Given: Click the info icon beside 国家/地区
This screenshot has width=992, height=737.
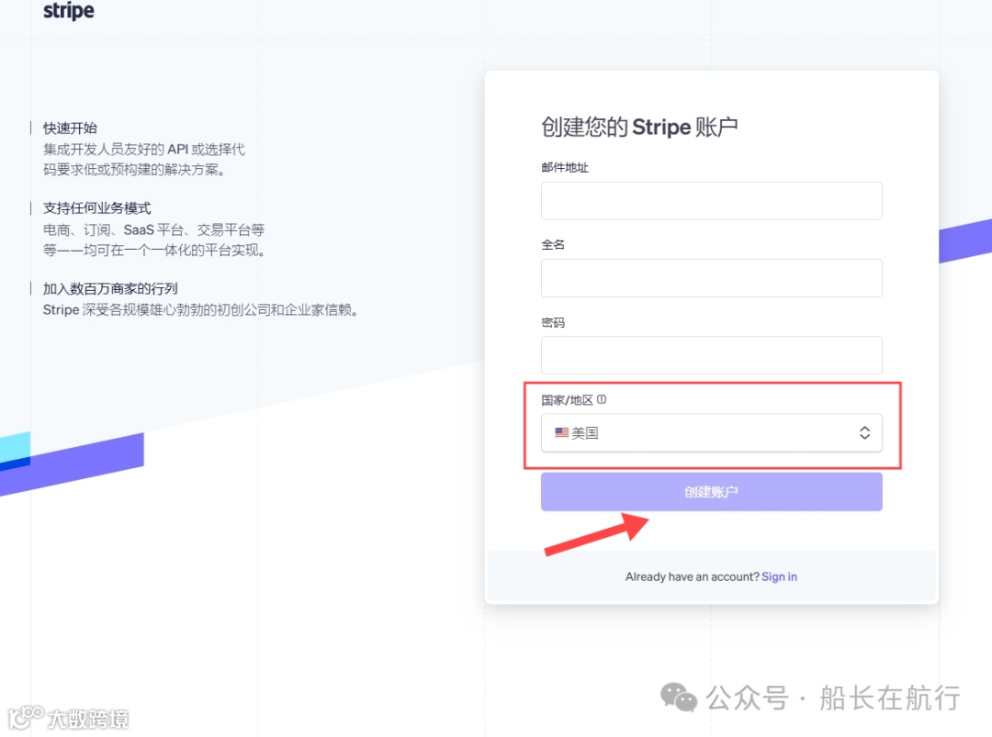Looking at the screenshot, I should pyautogui.click(x=602, y=399).
